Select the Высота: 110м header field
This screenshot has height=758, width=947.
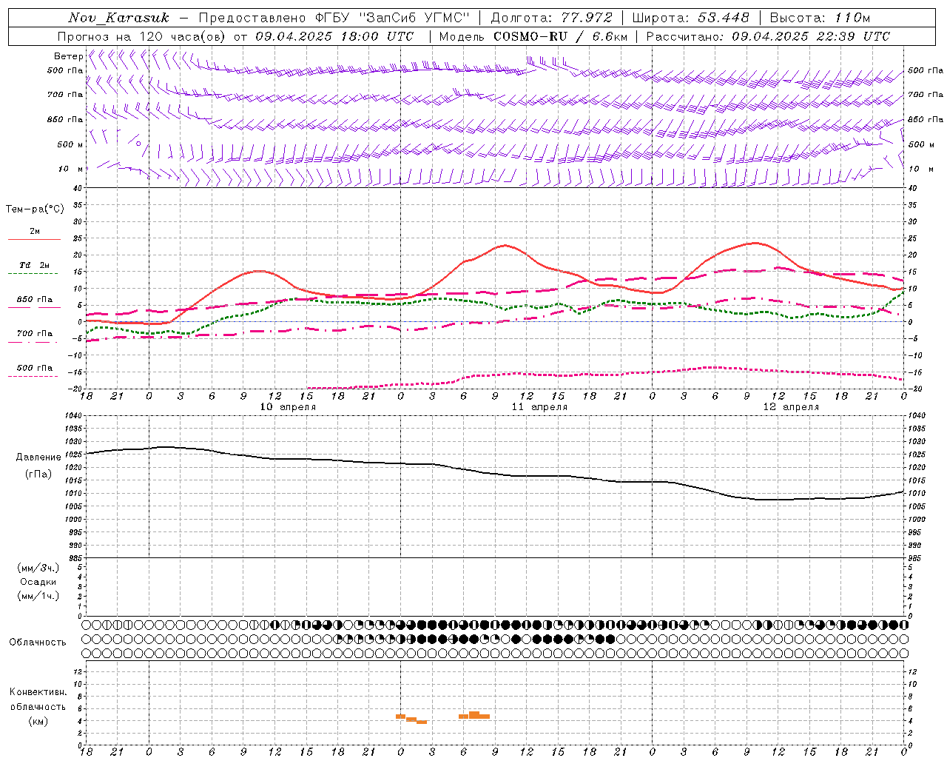tap(820, 18)
